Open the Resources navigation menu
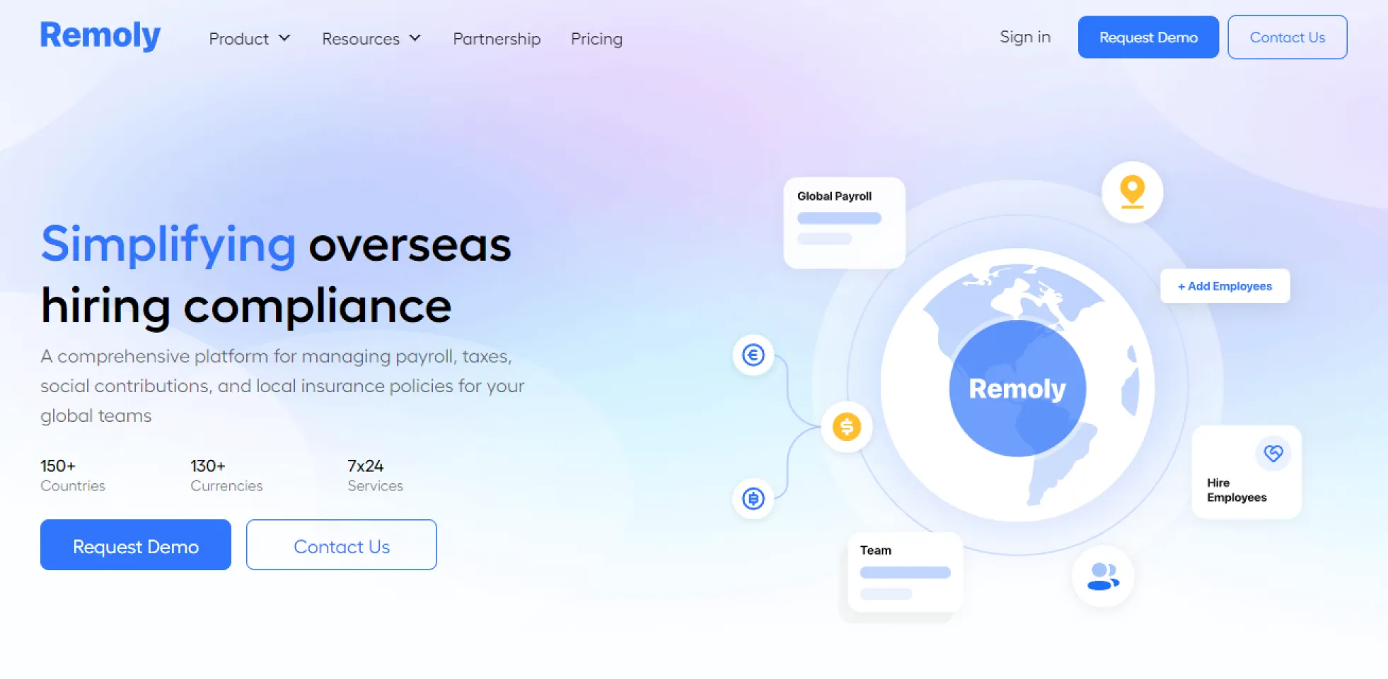Viewport: 1388px width, 679px height. [371, 39]
